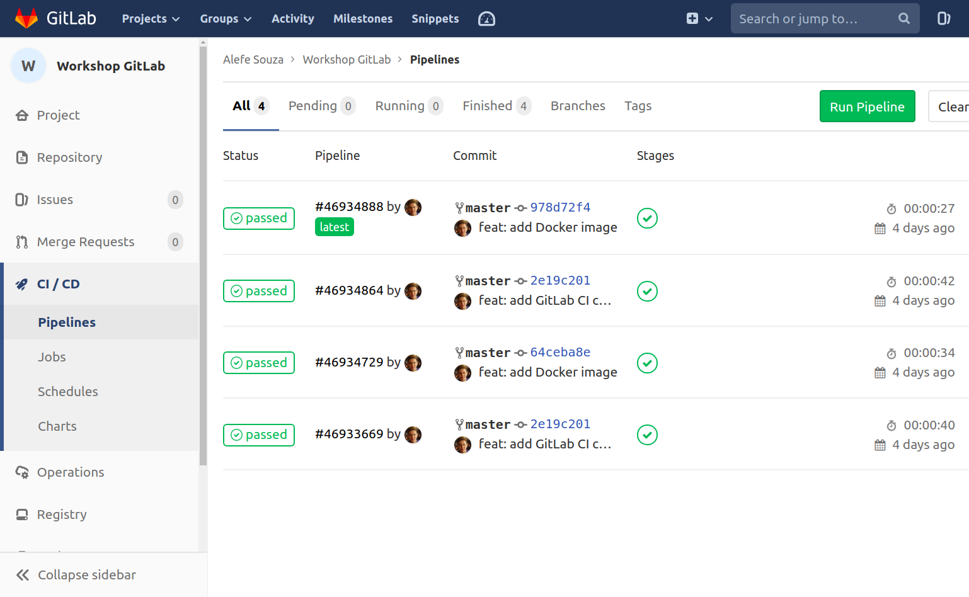Open Snippets in the top navbar
Screen dimensions: 969x597
coord(435,19)
